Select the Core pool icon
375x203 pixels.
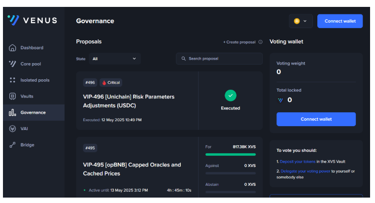(12, 64)
